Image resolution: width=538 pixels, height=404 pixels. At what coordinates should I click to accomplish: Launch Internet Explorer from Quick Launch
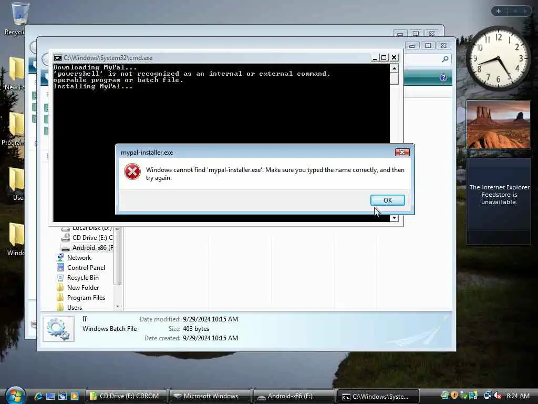38,396
